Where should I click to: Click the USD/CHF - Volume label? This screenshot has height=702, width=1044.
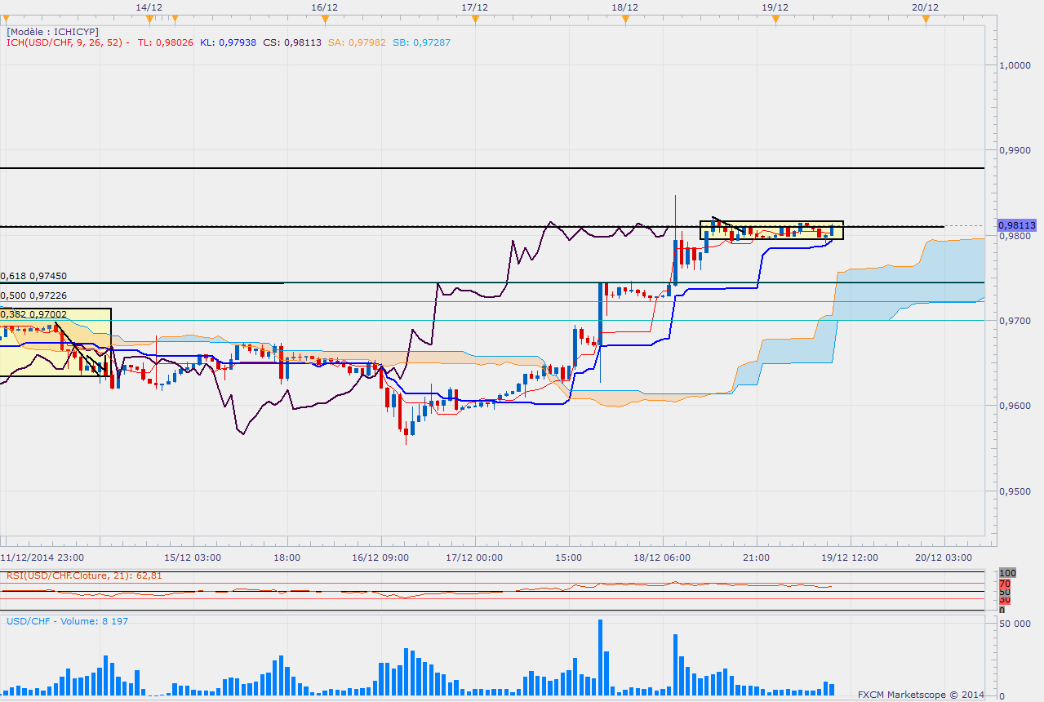point(67,621)
